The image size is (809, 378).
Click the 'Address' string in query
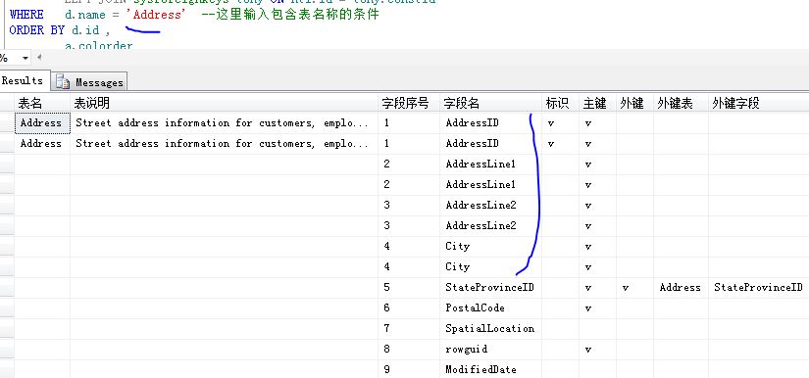[156, 15]
